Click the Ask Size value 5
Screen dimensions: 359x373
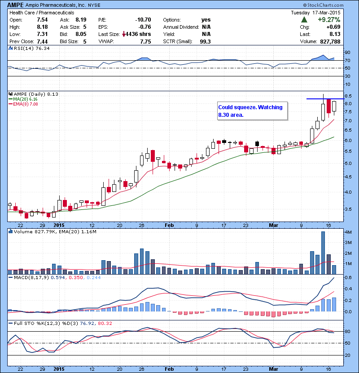coord(84,27)
